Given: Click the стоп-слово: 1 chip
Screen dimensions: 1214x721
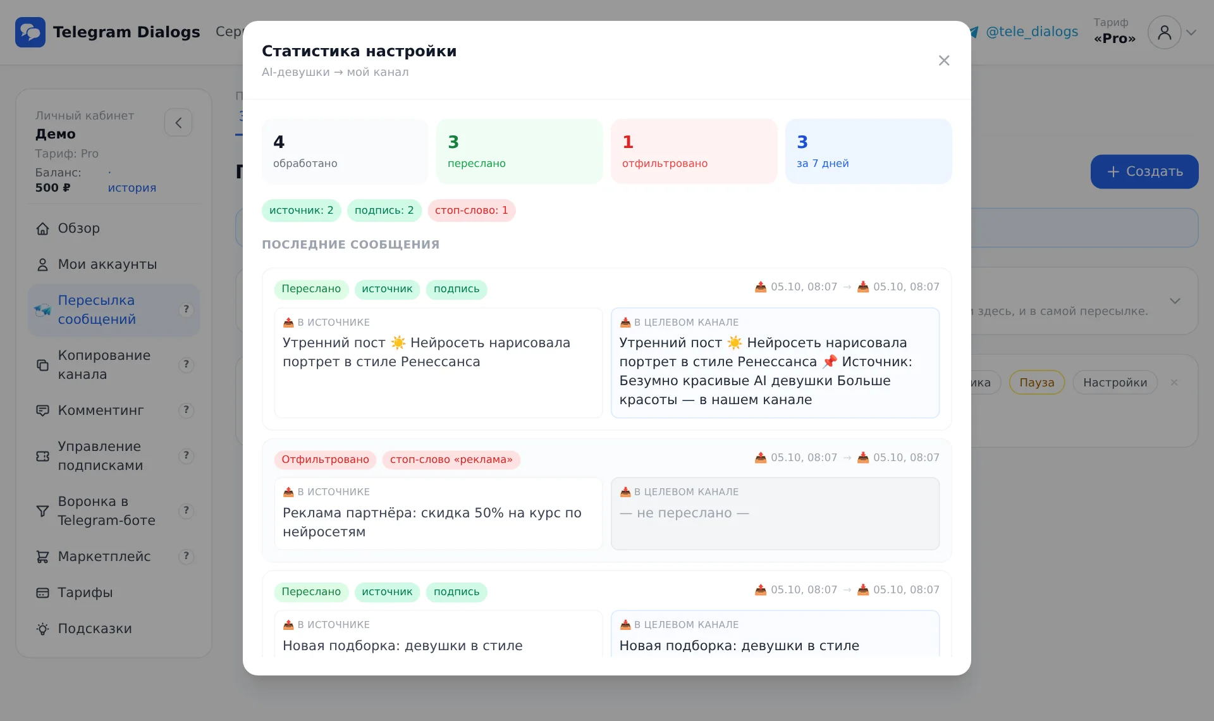Looking at the screenshot, I should point(471,211).
